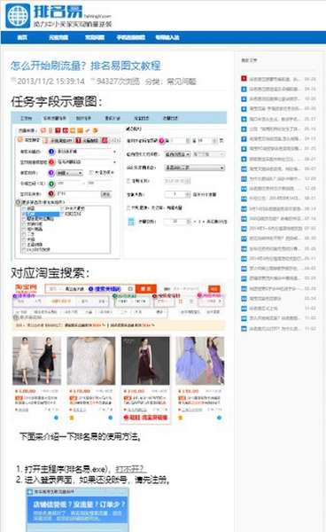Click the globe logo of 排名易
The image size is (326, 532).
[18, 16]
